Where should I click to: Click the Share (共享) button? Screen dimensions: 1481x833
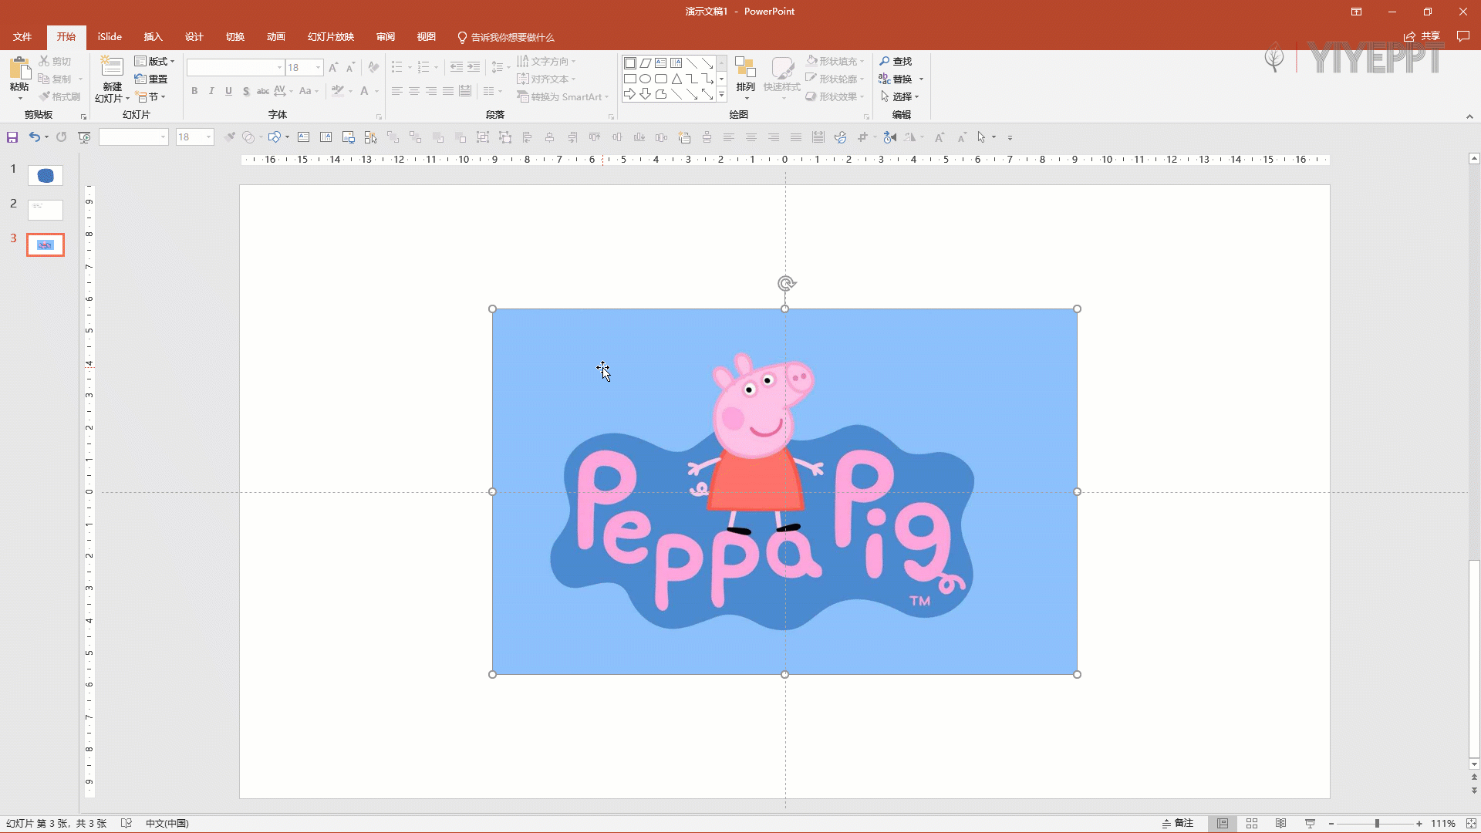click(1422, 36)
